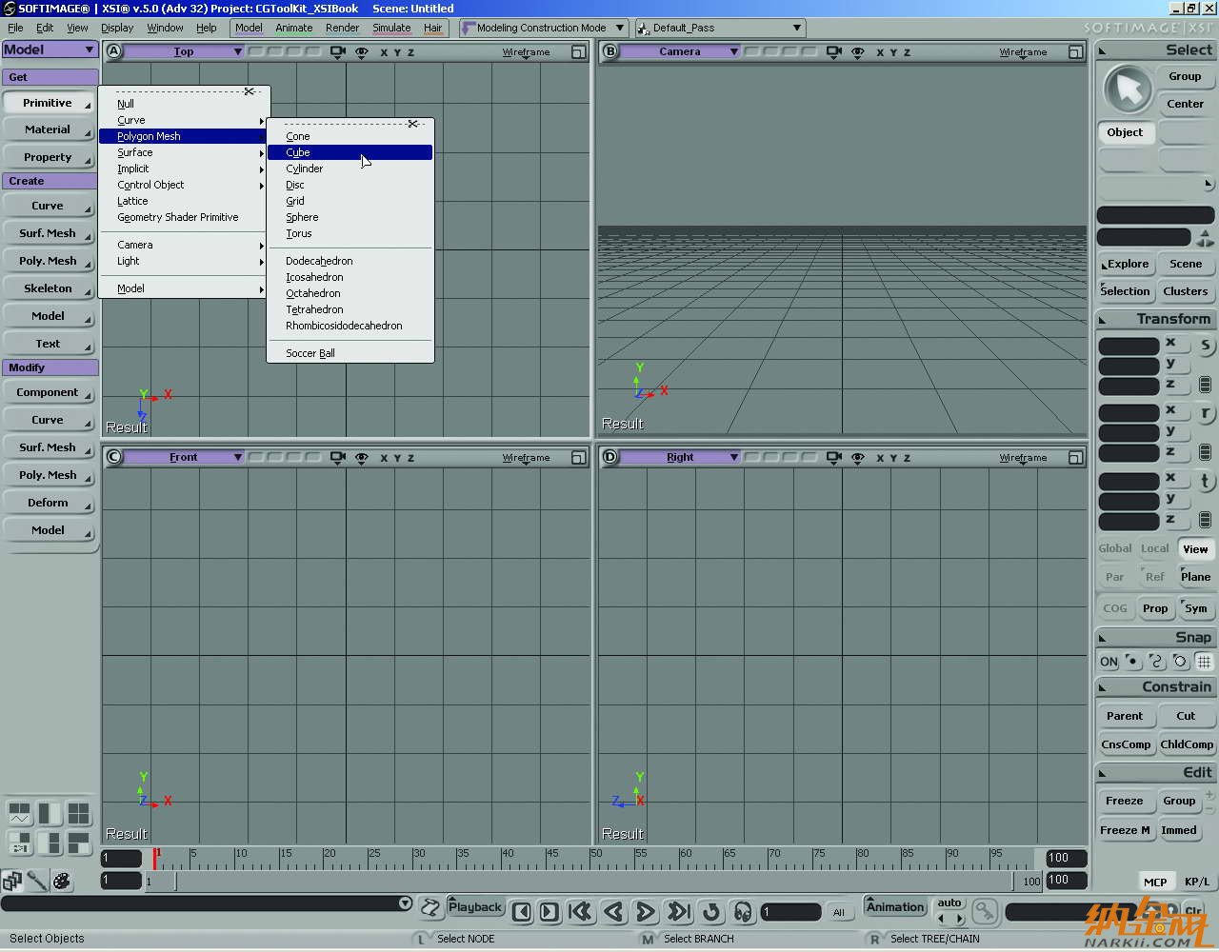The image size is (1219, 952).
Task: Click current frame input field beside All
Action: click(x=791, y=912)
